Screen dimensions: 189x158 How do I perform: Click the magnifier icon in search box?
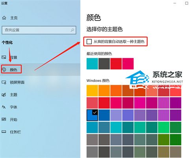[x=72, y=30]
